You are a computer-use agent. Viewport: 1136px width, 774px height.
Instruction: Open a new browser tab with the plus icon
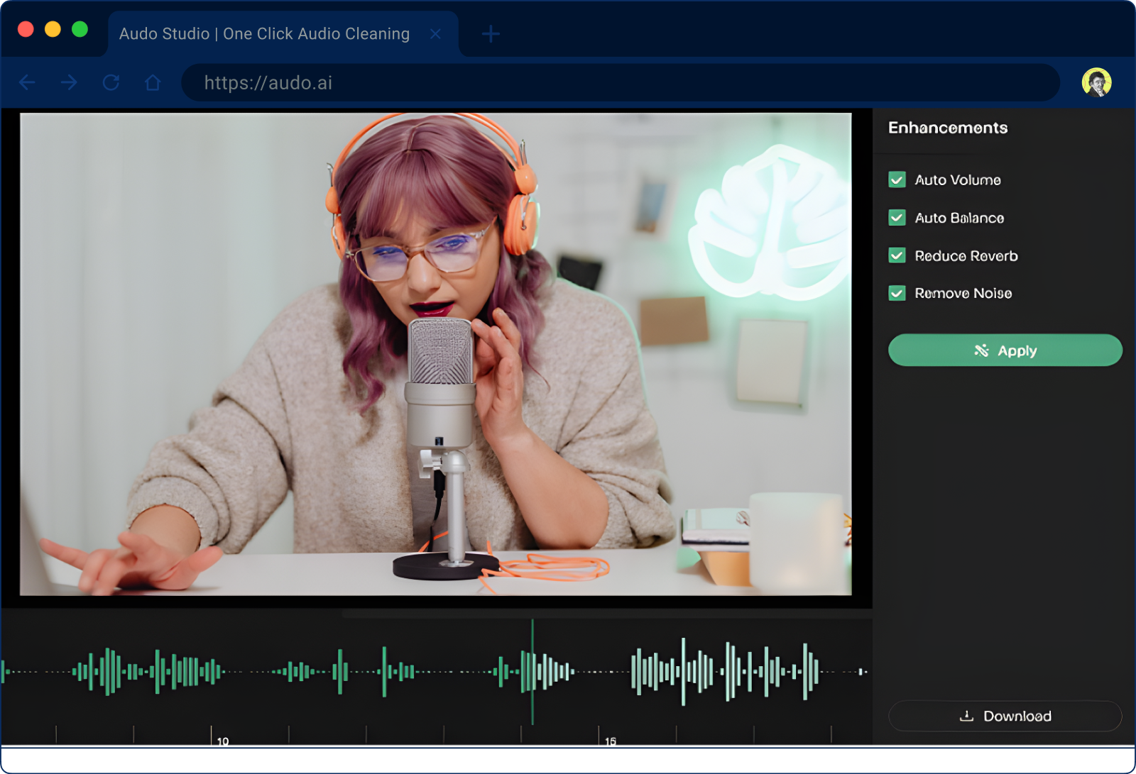490,33
